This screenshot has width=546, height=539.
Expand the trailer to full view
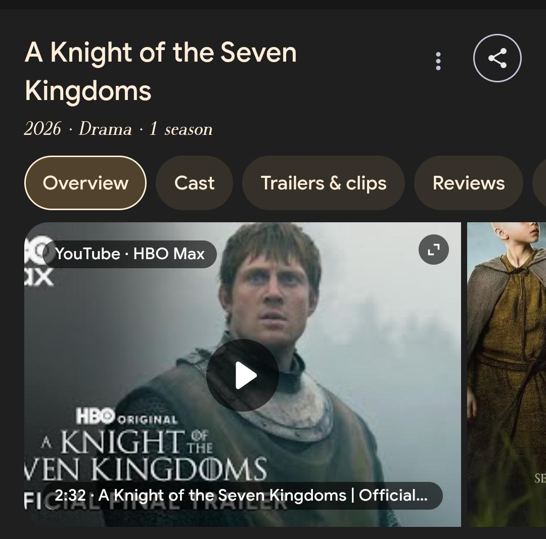(433, 250)
